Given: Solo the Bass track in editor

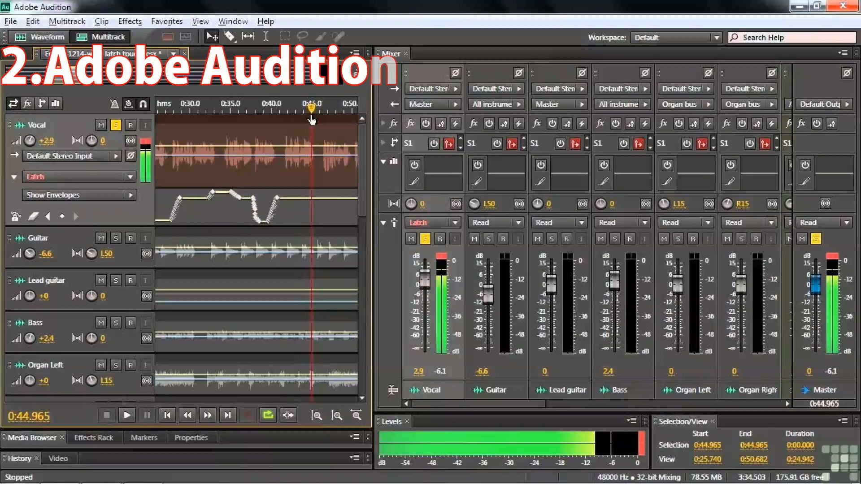Looking at the screenshot, I should click(x=116, y=323).
